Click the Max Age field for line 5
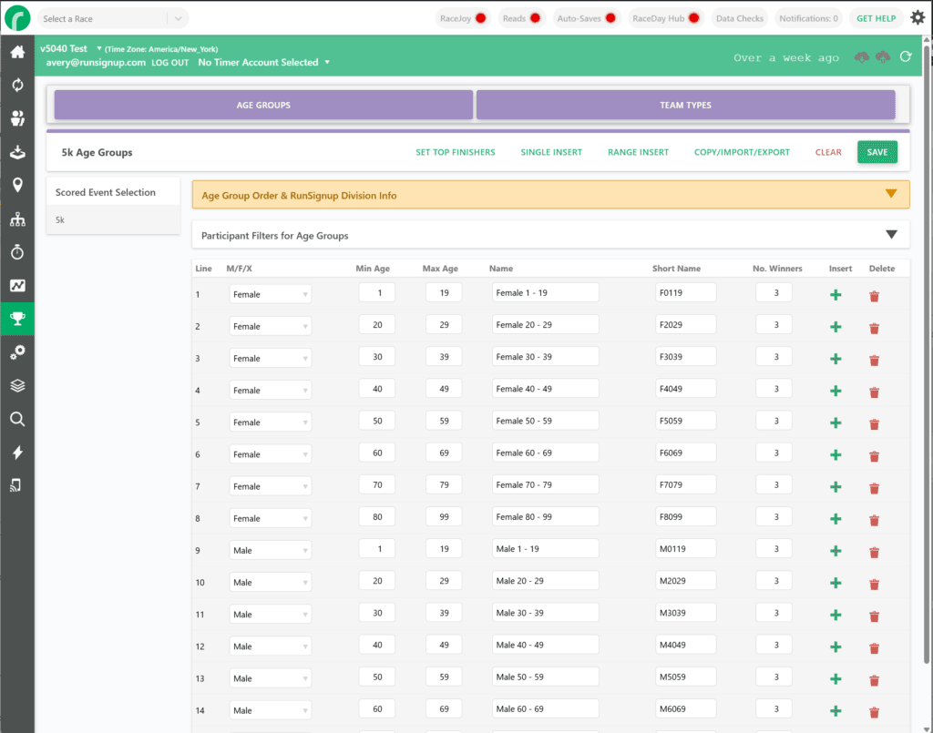 pyautogui.click(x=444, y=422)
